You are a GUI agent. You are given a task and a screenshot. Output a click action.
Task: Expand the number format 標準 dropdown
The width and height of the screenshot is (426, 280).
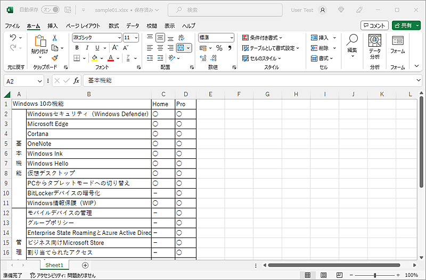tap(232, 38)
